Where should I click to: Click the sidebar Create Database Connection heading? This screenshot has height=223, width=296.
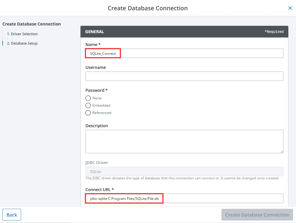pos(31,24)
